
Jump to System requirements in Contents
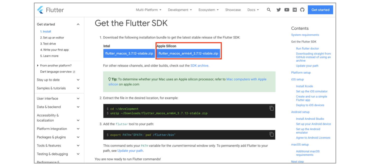point(305,35)
